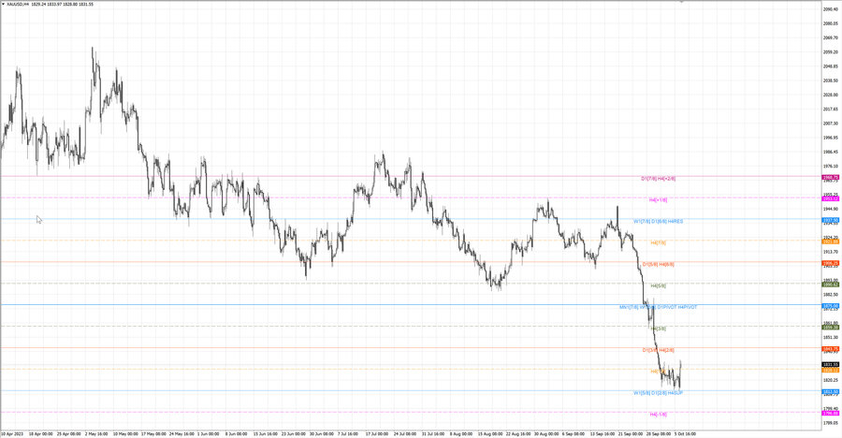Screen dimensions: 842x438
Task: Click the XAUUSD,H4 chart title text
Action: (x=18, y=4)
